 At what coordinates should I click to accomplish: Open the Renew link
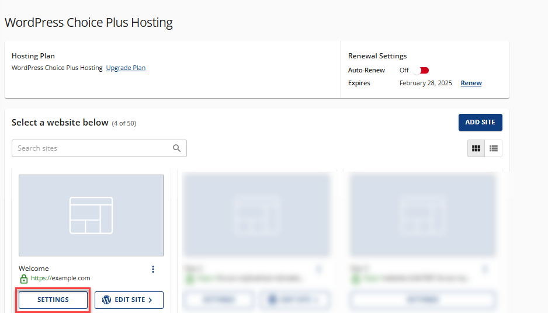coord(471,83)
